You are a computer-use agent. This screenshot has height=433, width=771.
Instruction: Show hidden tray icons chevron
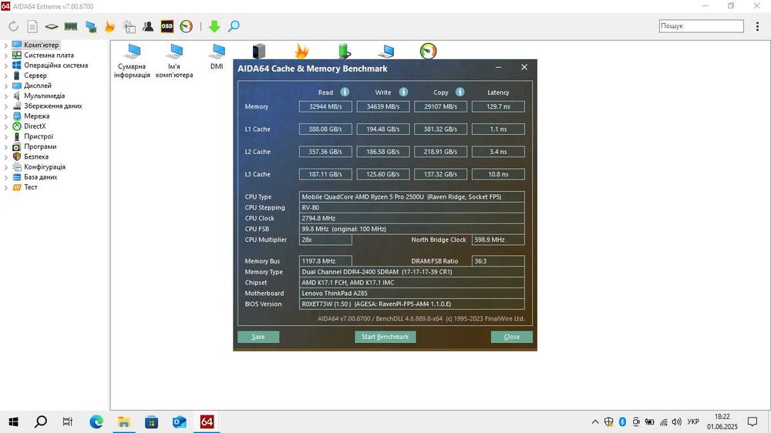(x=595, y=421)
